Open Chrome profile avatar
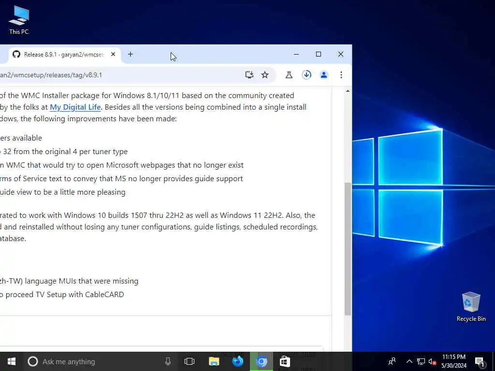The height and width of the screenshot is (371, 495). coord(324,75)
